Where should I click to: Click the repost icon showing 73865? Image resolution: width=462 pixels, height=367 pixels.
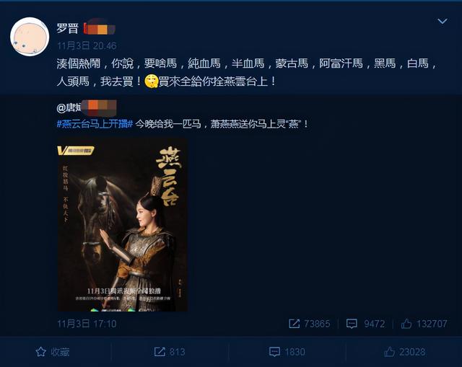point(294,324)
